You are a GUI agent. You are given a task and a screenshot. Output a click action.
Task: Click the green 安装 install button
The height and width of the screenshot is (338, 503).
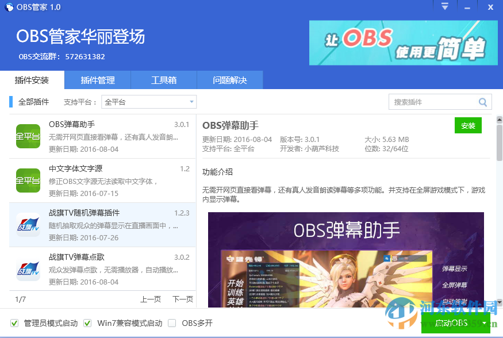[468, 125]
